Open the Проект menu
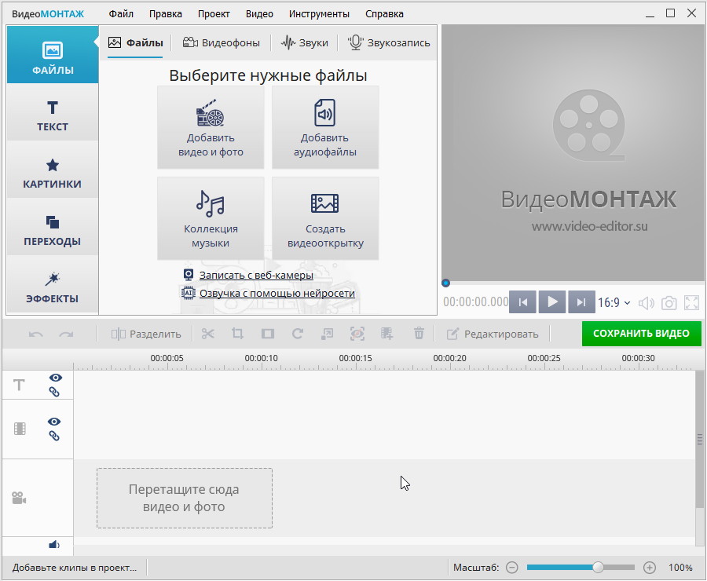707x581 pixels. coord(214,14)
